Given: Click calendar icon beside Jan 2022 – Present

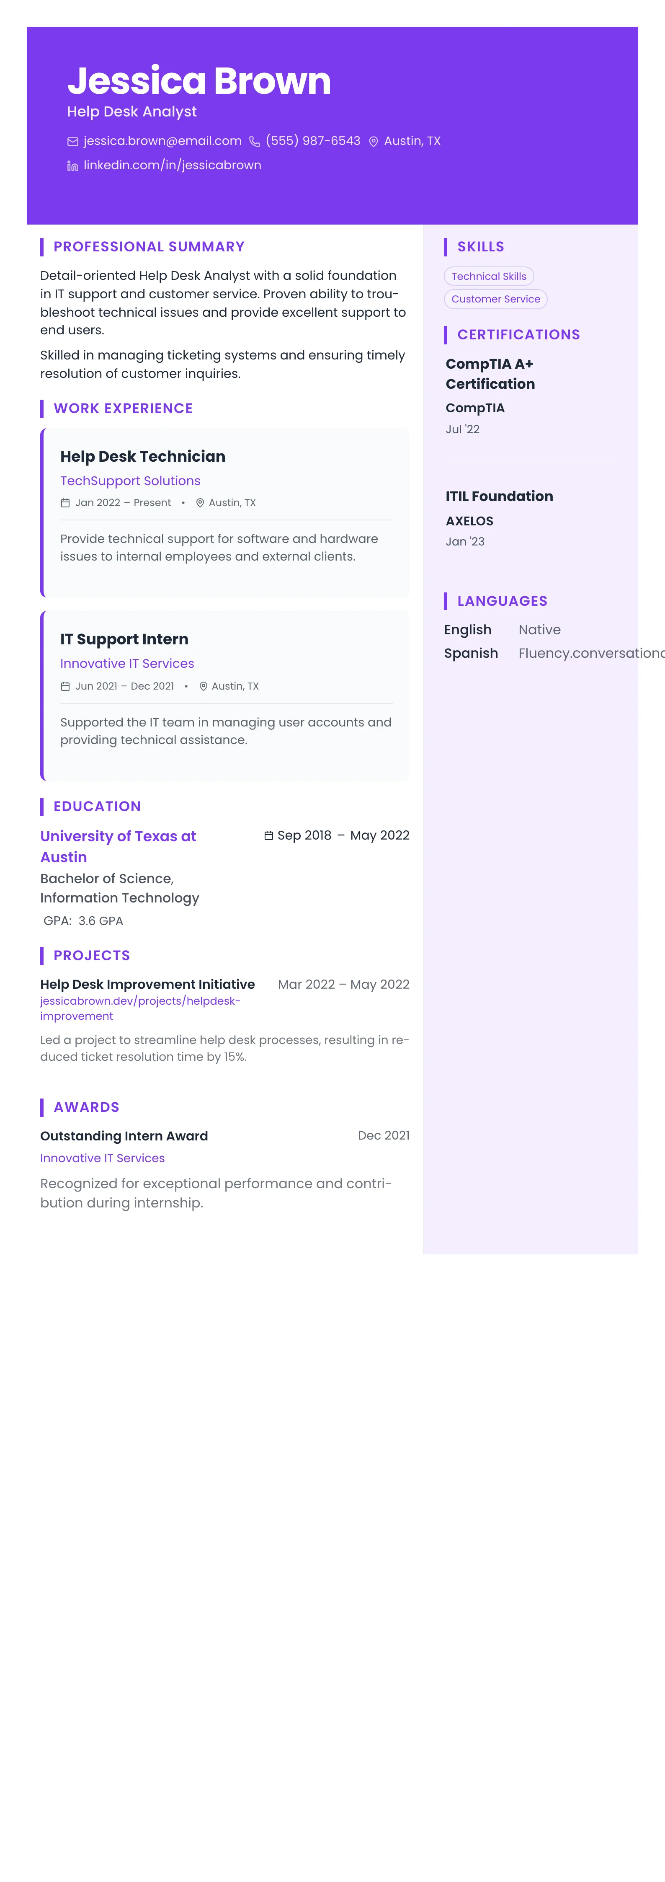Looking at the screenshot, I should (x=65, y=503).
